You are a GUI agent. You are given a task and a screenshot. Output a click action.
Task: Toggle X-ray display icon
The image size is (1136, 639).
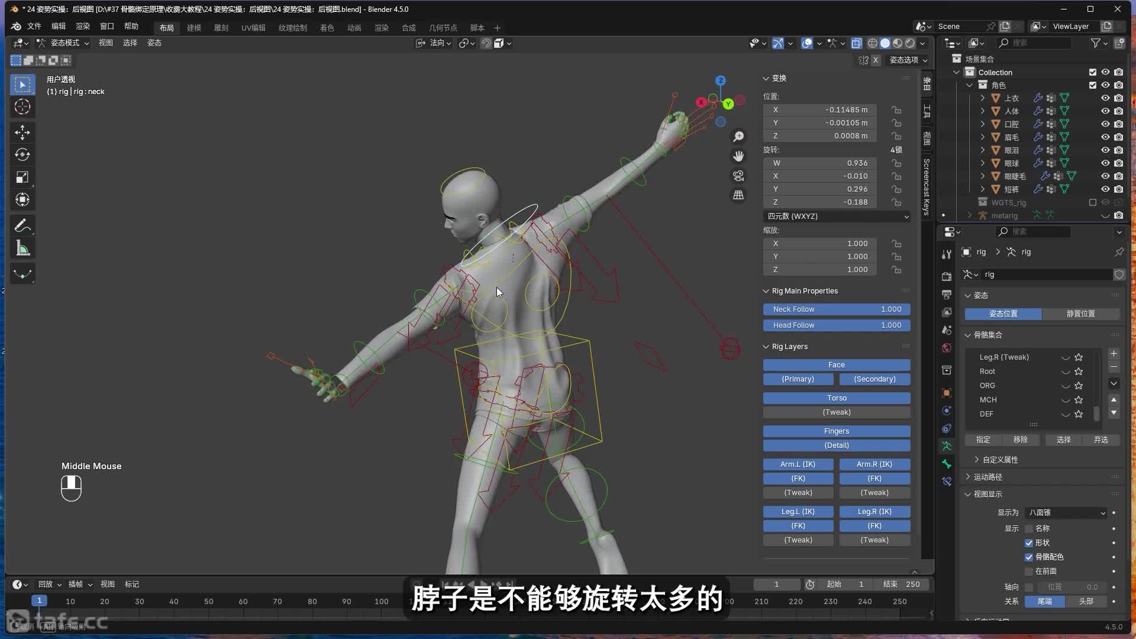856,43
